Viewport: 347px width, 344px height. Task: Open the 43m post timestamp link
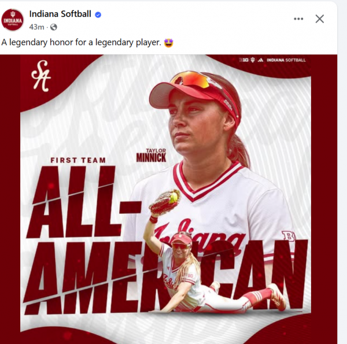click(x=36, y=27)
